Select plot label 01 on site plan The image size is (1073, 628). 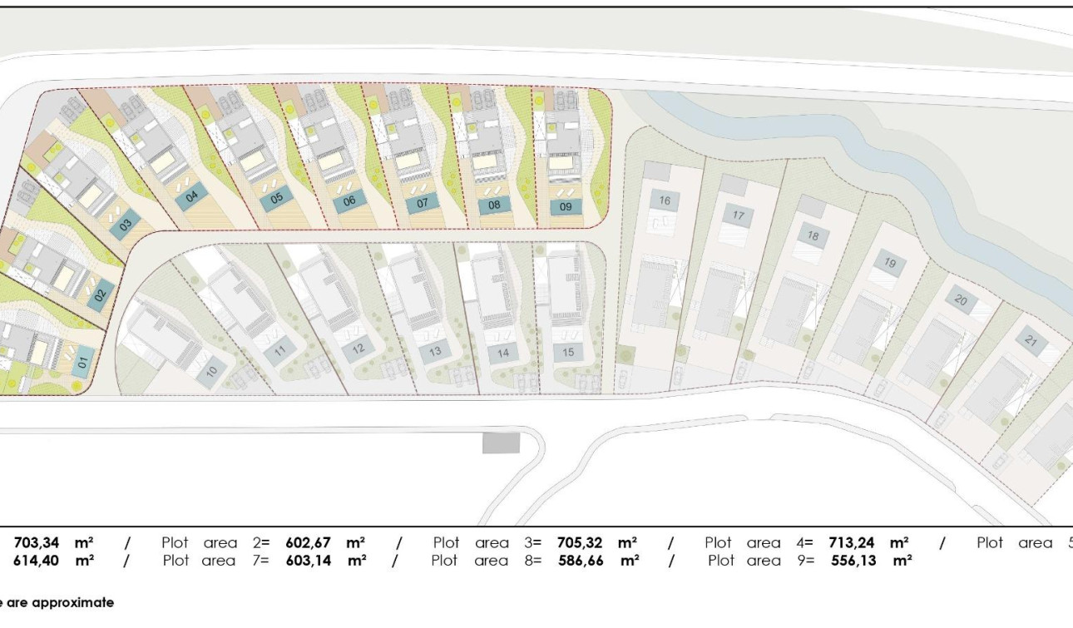[82, 362]
